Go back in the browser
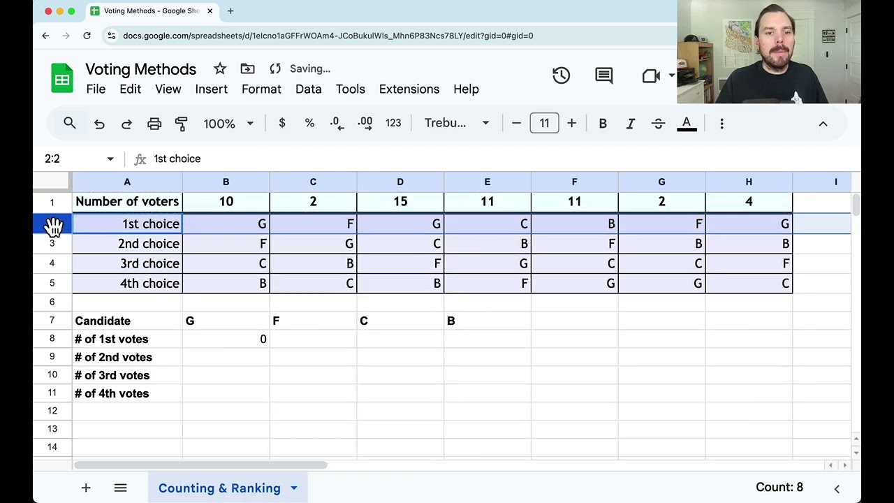Image resolution: width=894 pixels, height=503 pixels. [x=46, y=36]
